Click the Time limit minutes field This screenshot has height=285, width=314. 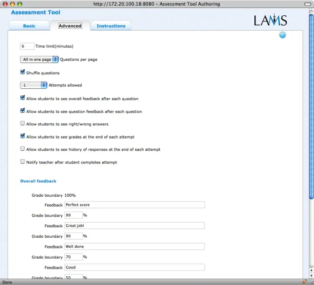click(27, 46)
